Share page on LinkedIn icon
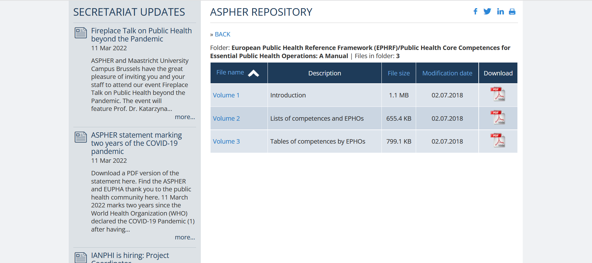The width and height of the screenshot is (592, 263). coord(500,12)
